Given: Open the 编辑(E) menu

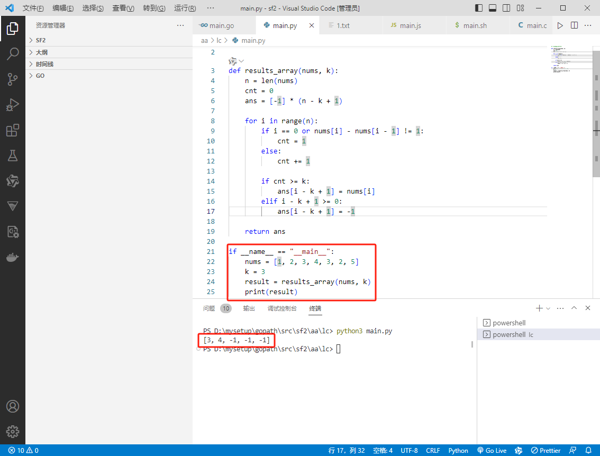Looking at the screenshot, I should 63,8.
